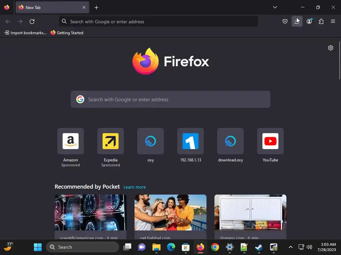The width and height of the screenshot is (341, 255).
Task: Show hidden system tray icons
Action: [x=290, y=247]
